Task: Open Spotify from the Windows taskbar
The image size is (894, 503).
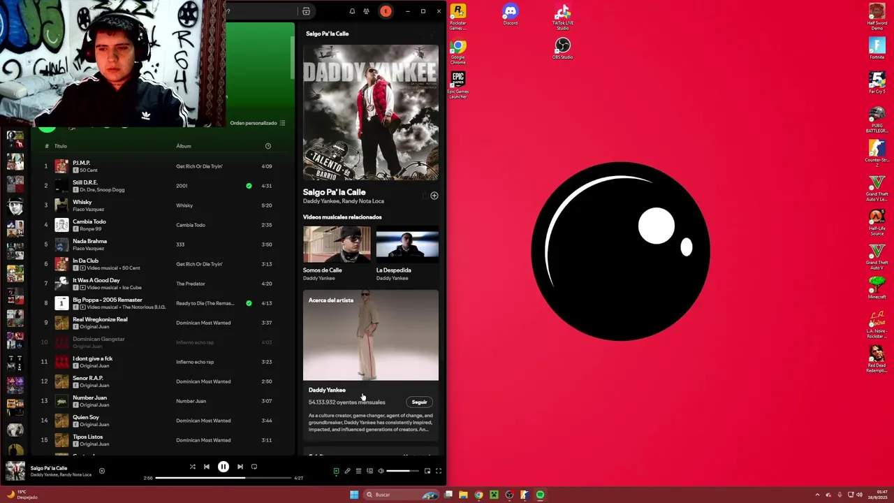Action: click(x=540, y=495)
